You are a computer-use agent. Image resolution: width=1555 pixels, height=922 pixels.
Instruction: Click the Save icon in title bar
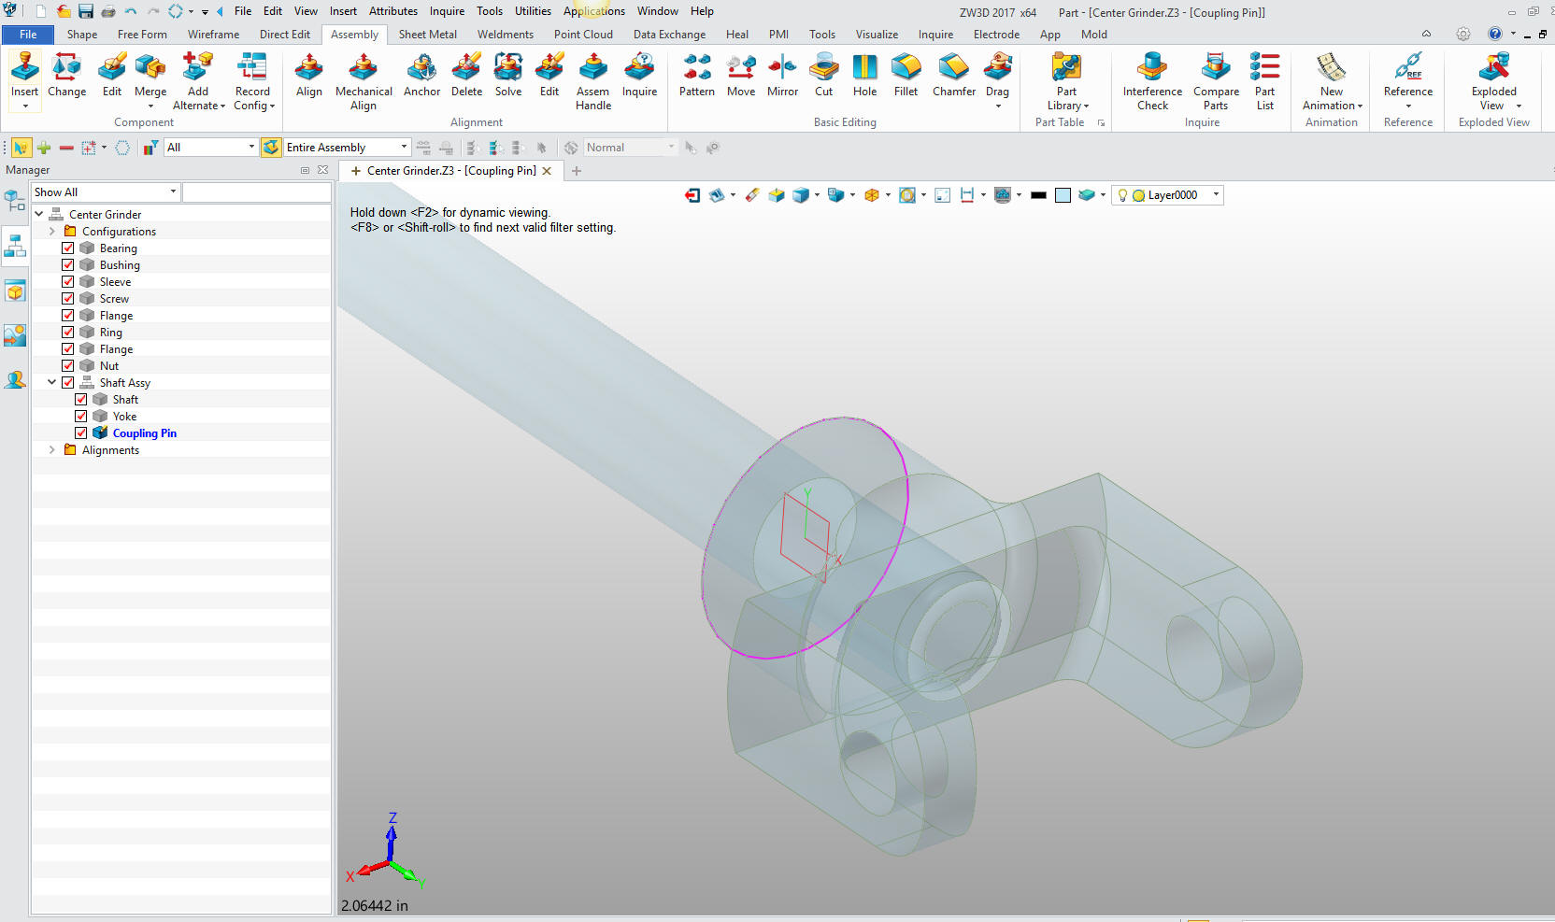coord(86,11)
